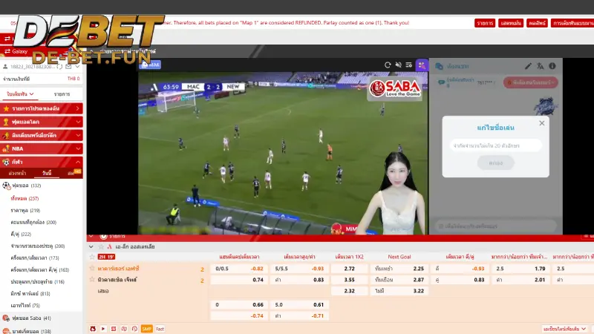Screen dimensions: 594x334
Task: Select the underlined left tab with dropdown arrow
Action: [x=21, y=94]
